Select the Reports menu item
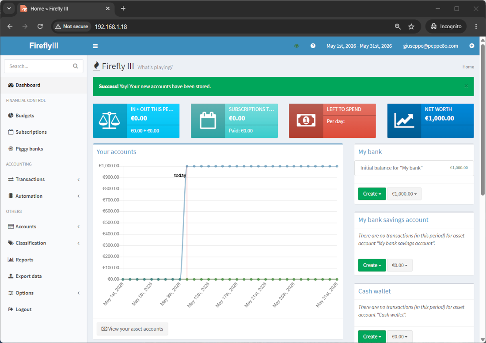 (x=43, y=260)
